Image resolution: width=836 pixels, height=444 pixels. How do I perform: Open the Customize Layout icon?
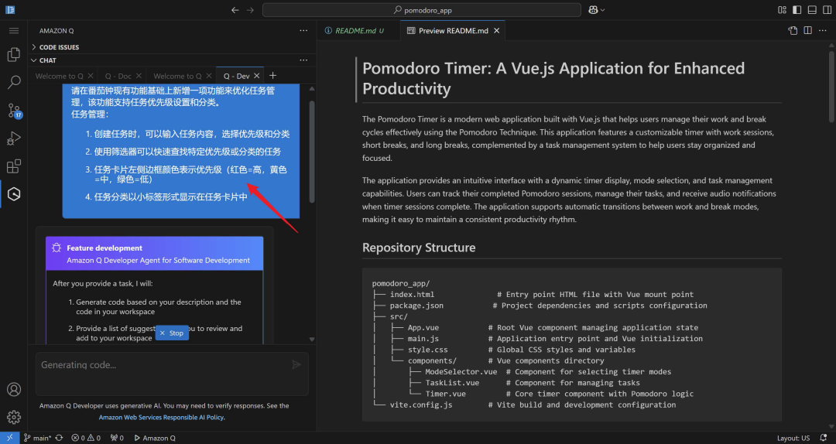[x=782, y=10]
